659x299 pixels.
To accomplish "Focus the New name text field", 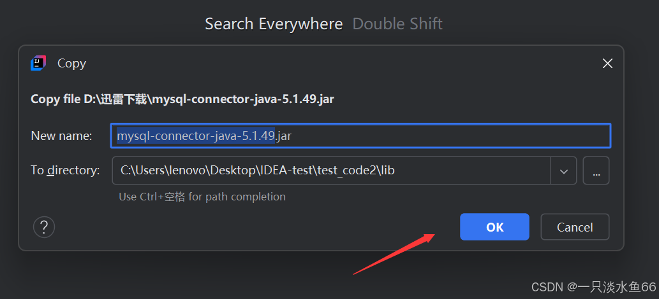I will click(360, 136).
